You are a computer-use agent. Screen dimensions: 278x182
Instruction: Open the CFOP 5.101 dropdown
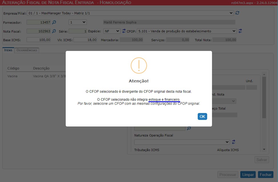(x=187, y=31)
